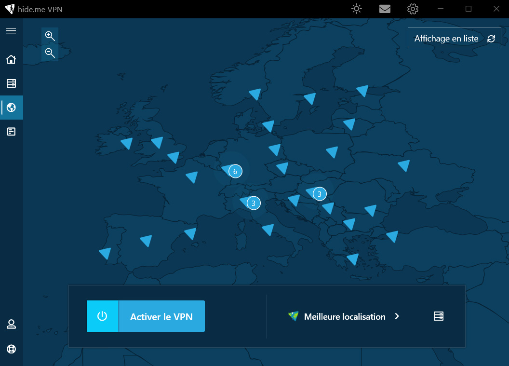
Task: Toggle light theme with sun icon
Action: tap(356, 9)
